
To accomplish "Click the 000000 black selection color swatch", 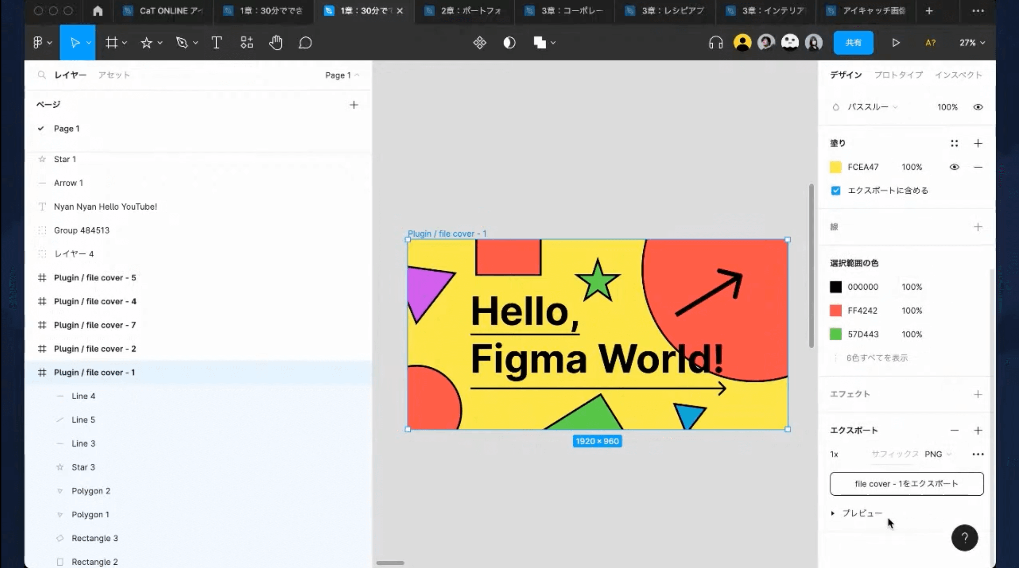I will click(836, 287).
